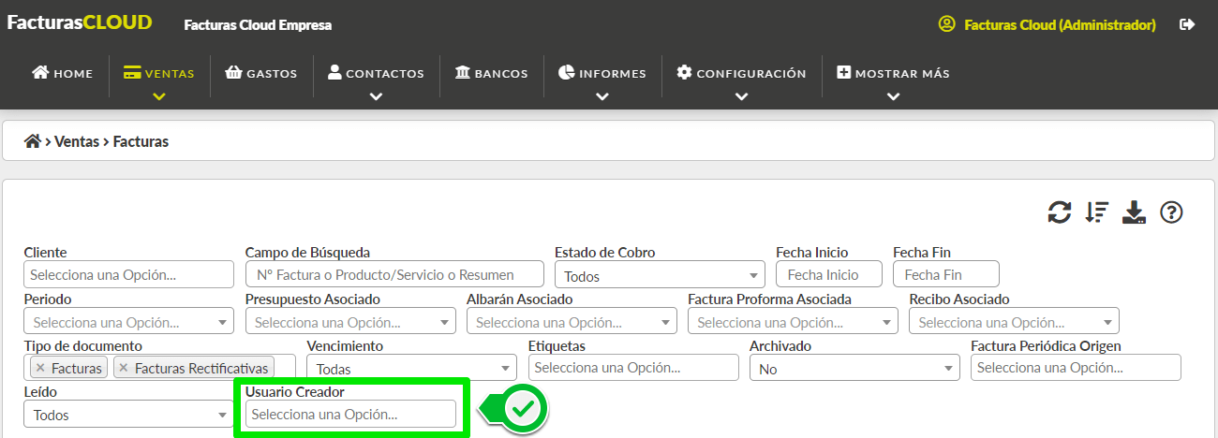Viewport: 1218px width, 438px height.
Task: Click the logout icon in the header
Action: (1188, 24)
